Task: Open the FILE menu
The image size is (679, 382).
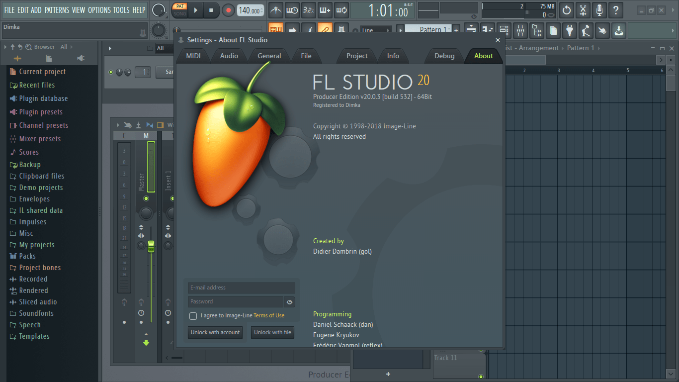Action: coord(9,10)
